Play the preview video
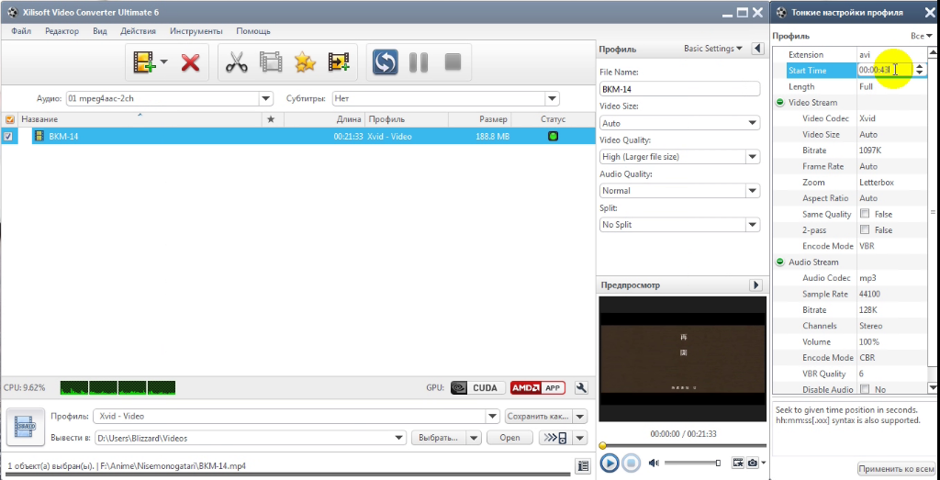Screen dimensions: 940x480 (x=610, y=463)
